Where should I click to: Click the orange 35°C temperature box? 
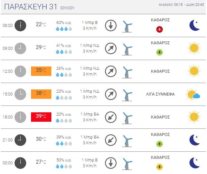tap(41, 71)
